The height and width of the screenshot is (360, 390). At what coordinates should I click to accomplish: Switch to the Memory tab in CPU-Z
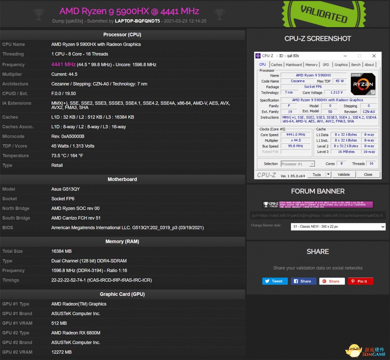[311, 65]
